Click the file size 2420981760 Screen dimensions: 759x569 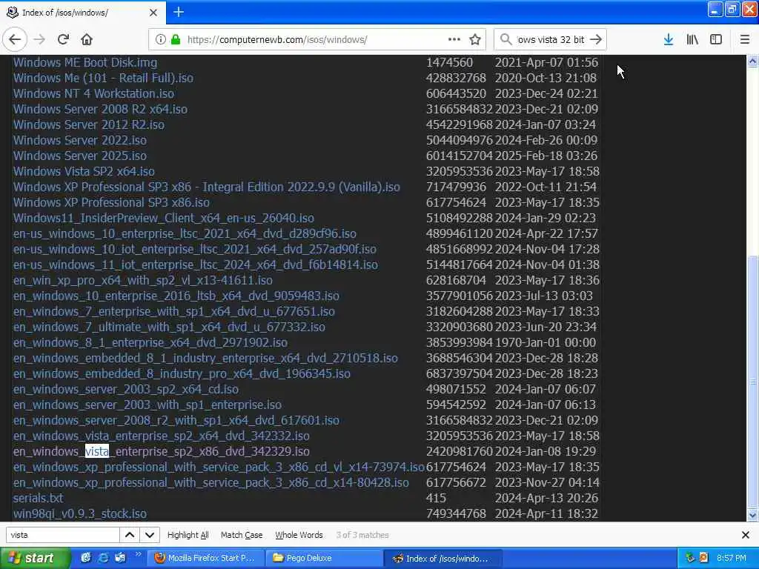pyautogui.click(x=459, y=451)
